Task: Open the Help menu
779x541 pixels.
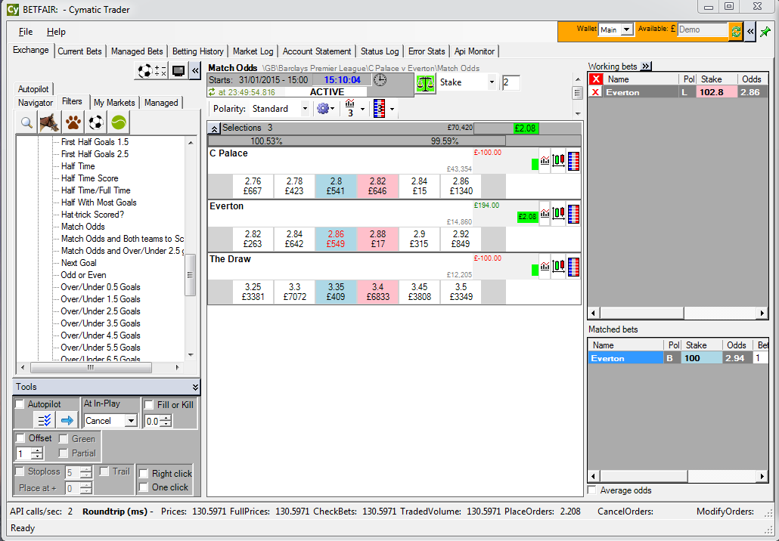Action: click(x=56, y=32)
